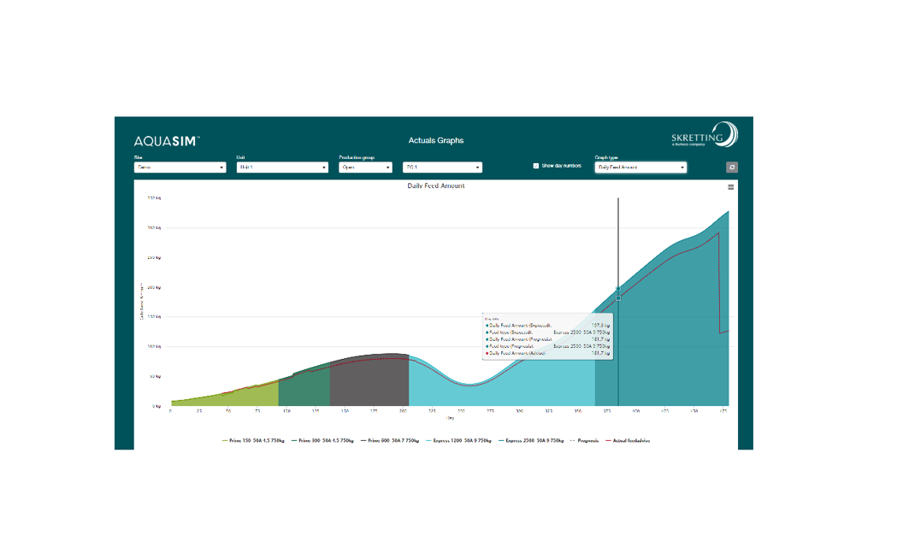Image resolution: width=897 pixels, height=547 pixels.
Task: Open the chart hamburger menu
Action: (730, 187)
